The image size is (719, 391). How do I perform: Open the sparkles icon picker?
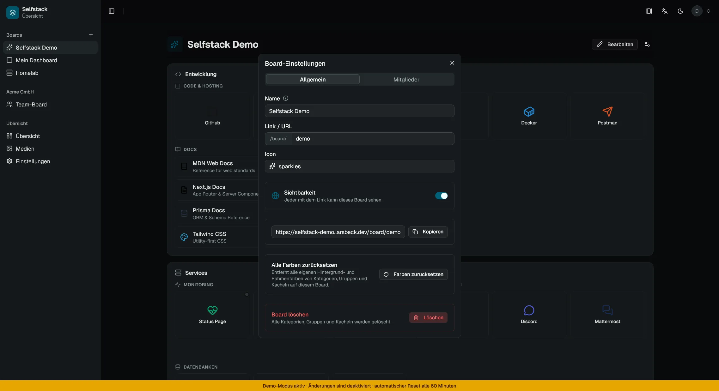[360, 166]
